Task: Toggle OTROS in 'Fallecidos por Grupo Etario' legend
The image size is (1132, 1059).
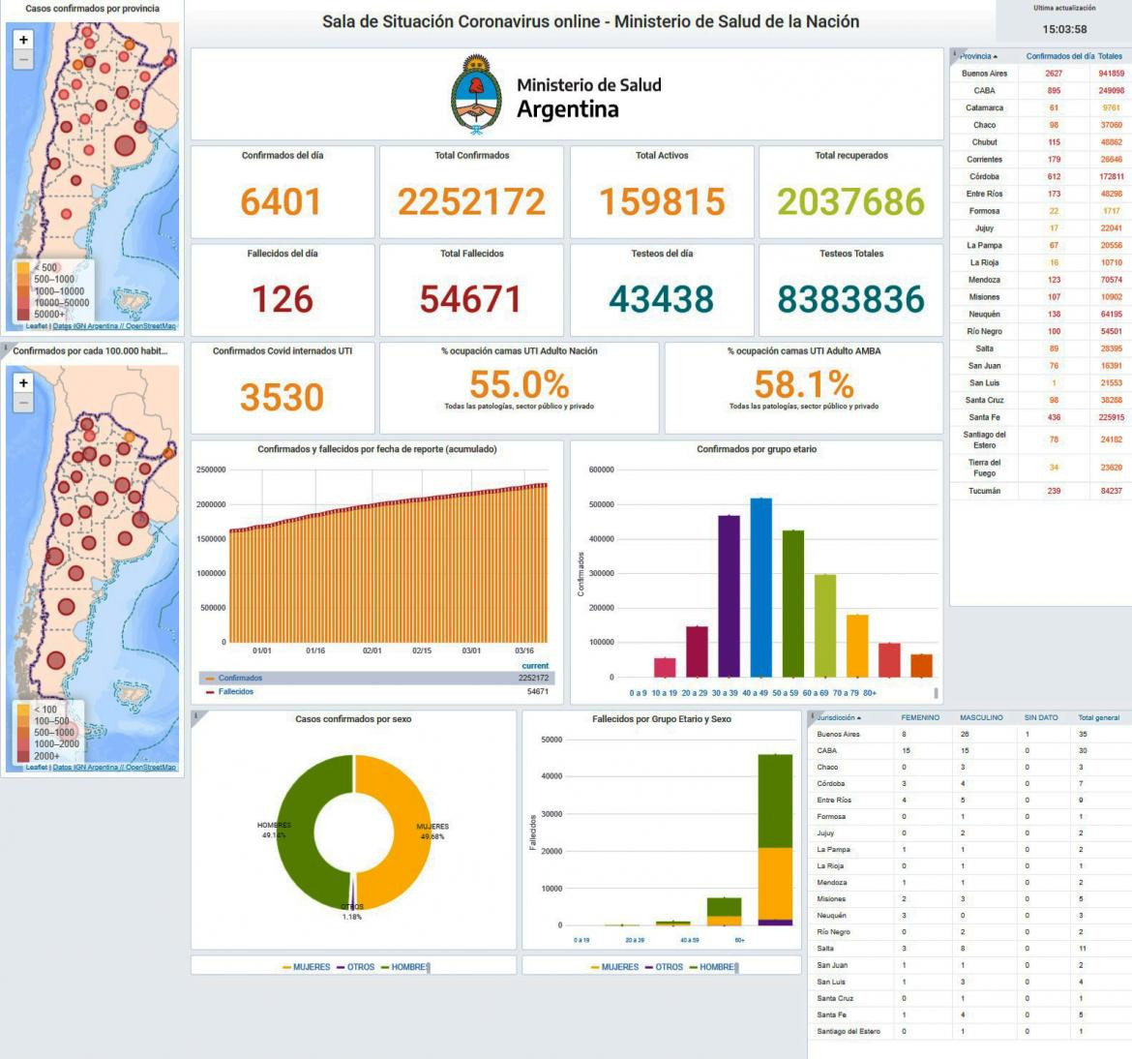Action: 664,966
